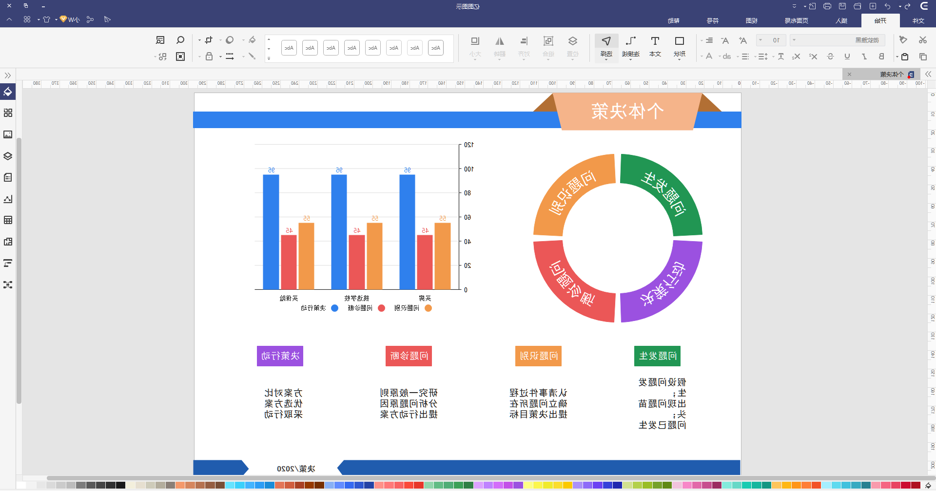
Task: Click the share icon in top bar
Action: [90, 19]
